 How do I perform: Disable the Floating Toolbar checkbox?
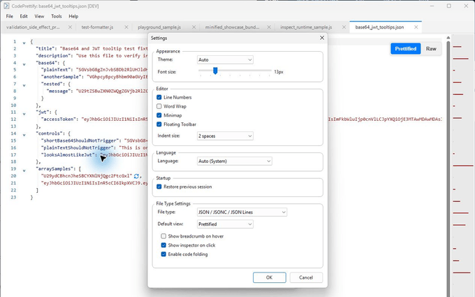pos(159,124)
